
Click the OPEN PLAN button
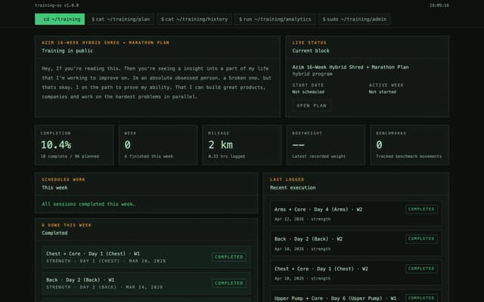312,106
